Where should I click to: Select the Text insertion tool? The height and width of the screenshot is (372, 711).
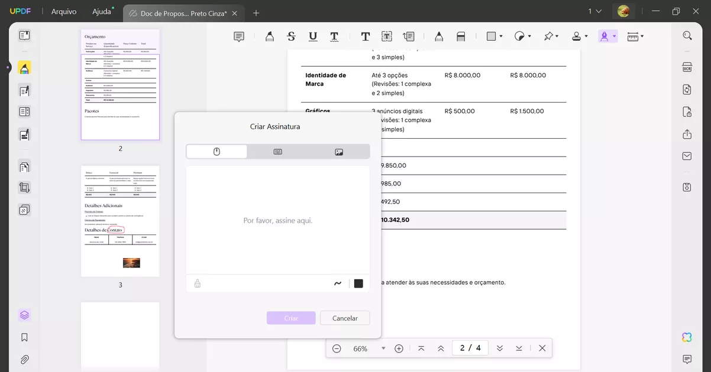tap(365, 35)
